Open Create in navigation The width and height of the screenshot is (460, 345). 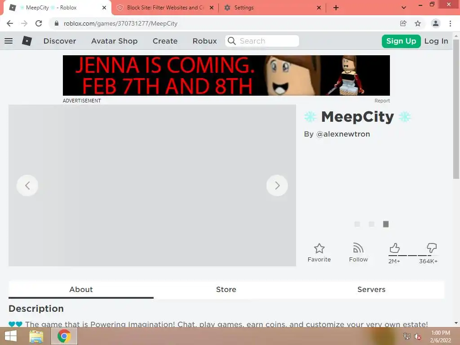coord(165,41)
